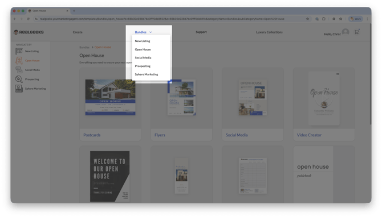Select Open House from Bundles menu
This screenshot has height=217, width=382.
143,49
